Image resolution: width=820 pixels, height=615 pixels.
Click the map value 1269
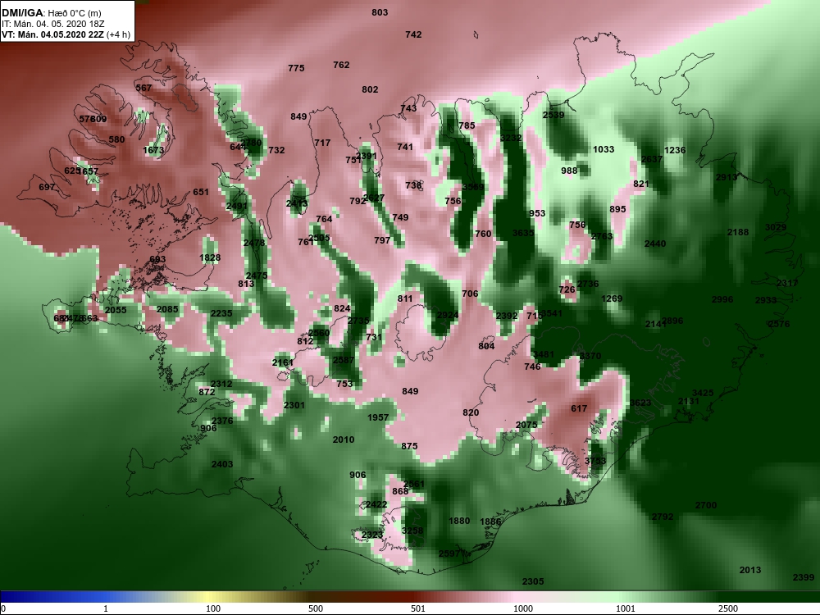(x=612, y=298)
